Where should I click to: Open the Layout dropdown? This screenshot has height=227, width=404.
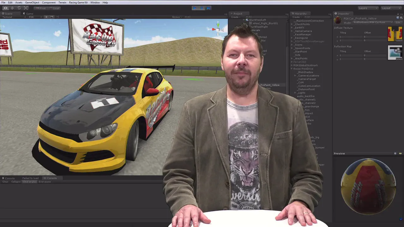tap(391, 8)
